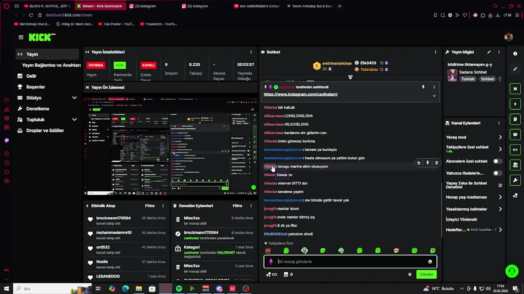Focus the Bir mesaj gönderin input field
Screen dimensions: 524x294
click(x=350, y=262)
